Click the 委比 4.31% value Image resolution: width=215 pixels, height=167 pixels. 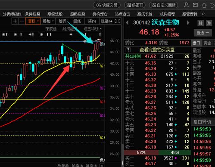151,43
